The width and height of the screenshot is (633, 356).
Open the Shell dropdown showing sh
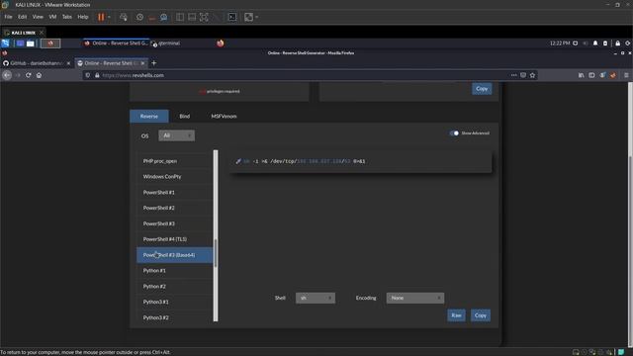coord(316,298)
